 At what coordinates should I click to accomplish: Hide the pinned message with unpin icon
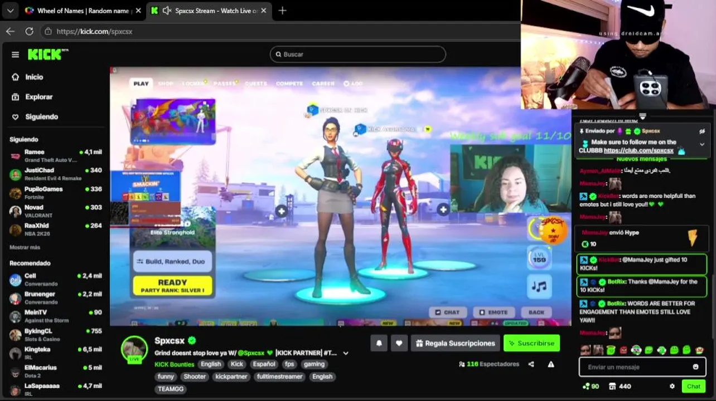pos(703,131)
